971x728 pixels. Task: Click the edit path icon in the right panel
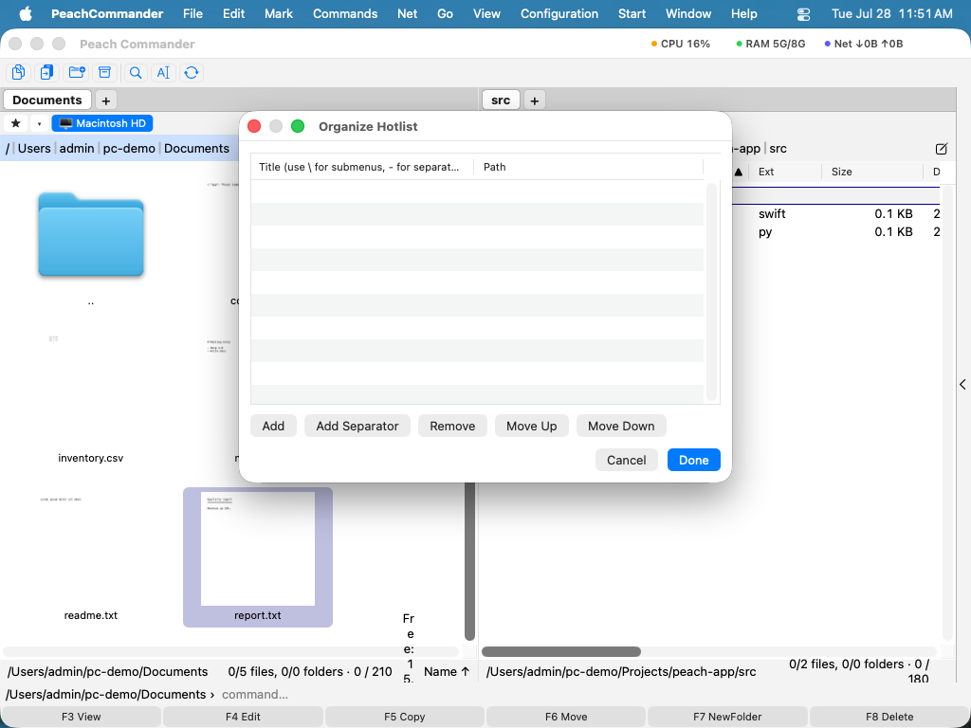point(942,149)
